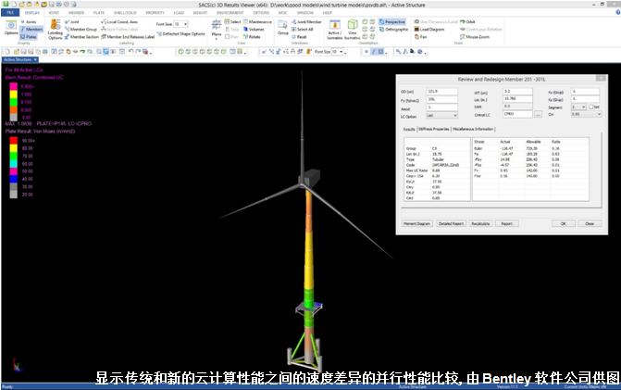
Task: Switch to the LOAD ribbon tab
Action: pos(179,13)
